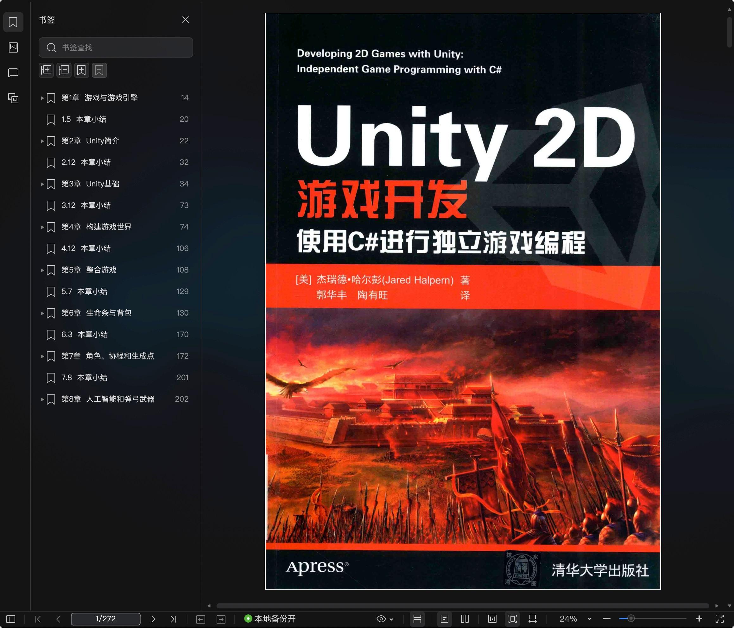The image size is (734, 628).
Task: Go to bookmark 7.8 本章小结
Action: coord(116,378)
